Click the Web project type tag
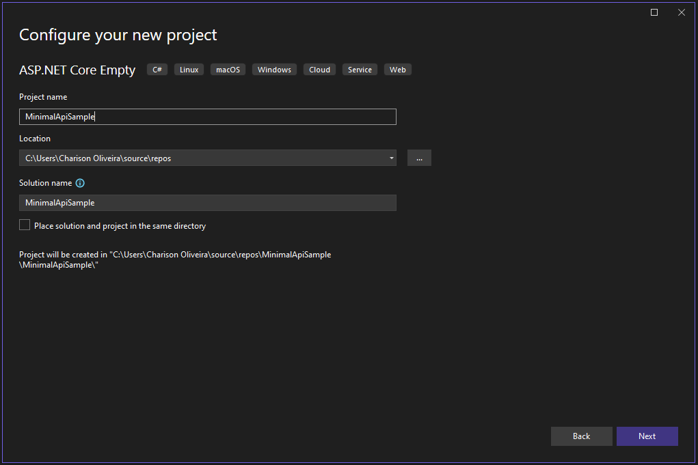 397,70
